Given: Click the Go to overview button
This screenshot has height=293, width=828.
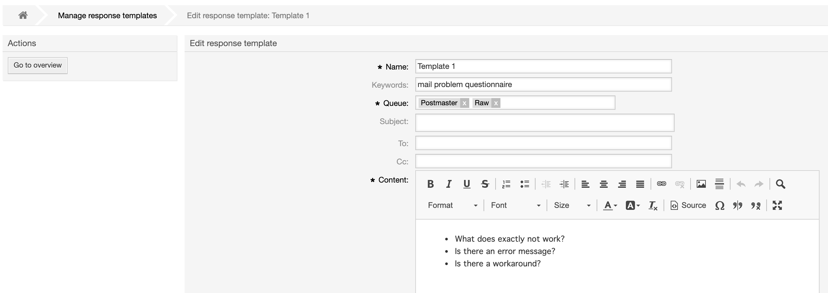Looking at the screenshot, I should click(x=38, y=65).
